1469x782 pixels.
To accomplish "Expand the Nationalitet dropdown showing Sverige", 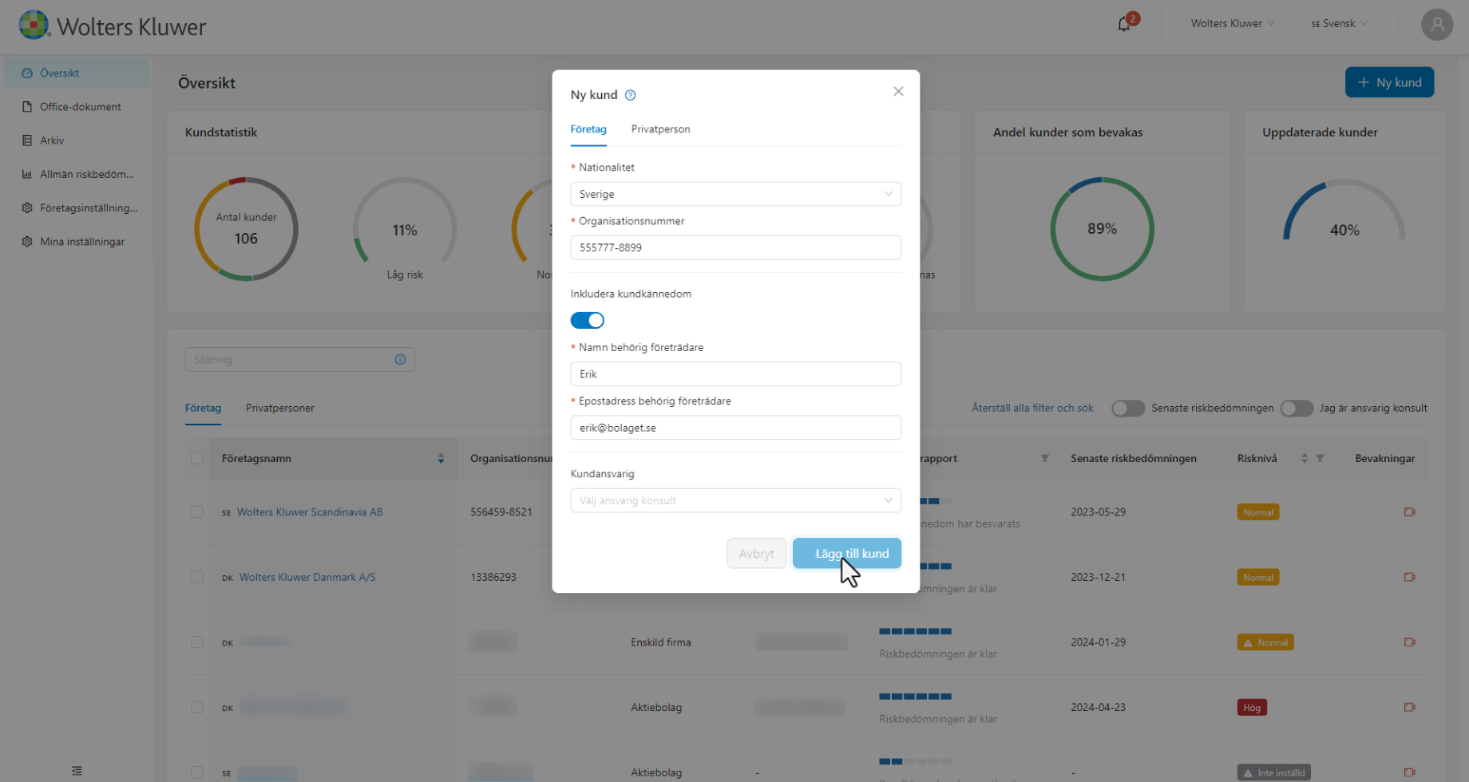I will pos(734,194).
